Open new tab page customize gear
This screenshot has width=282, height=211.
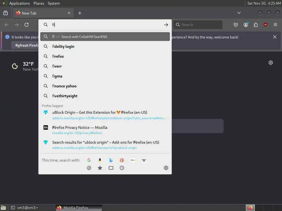[270, 63]
